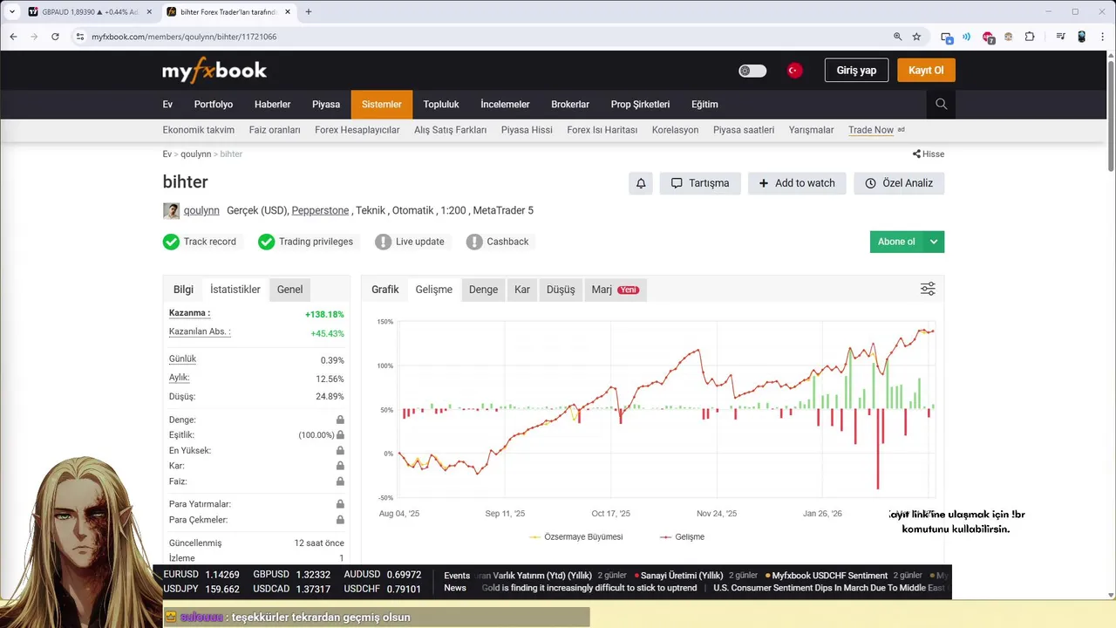Open the Topluluk menu

point(441,104)
